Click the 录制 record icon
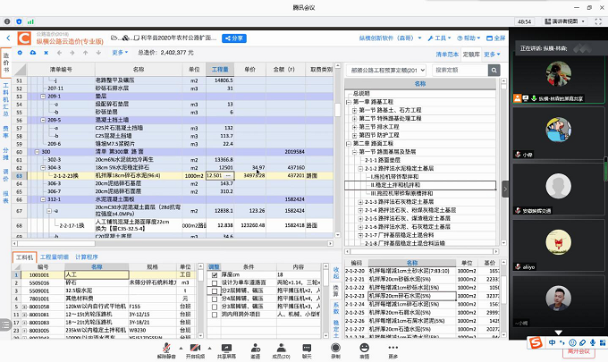 tap(336, 348)
